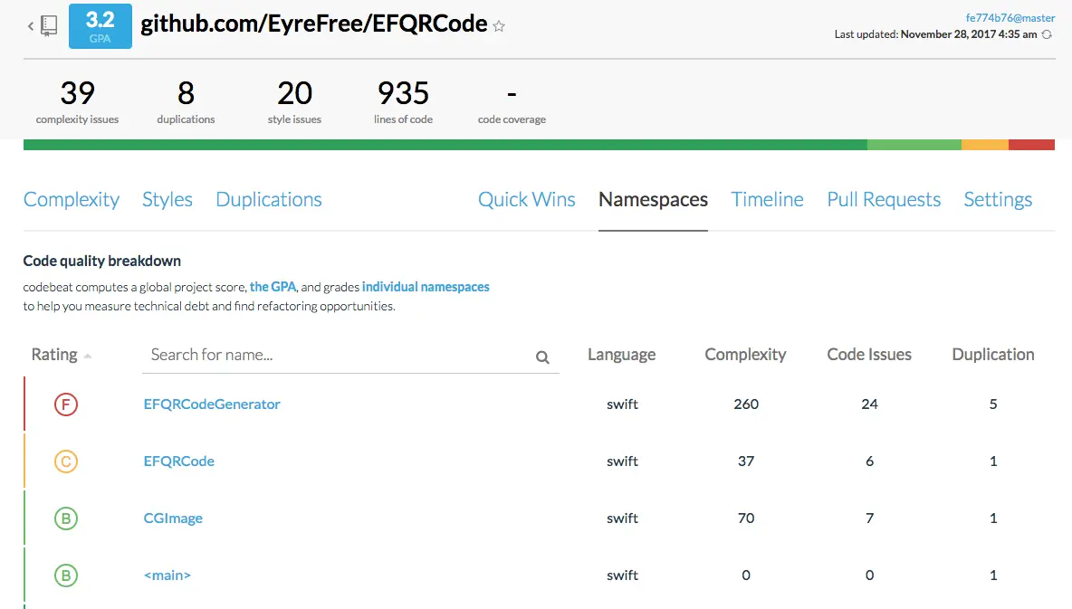Click complexity value 260 for EFQRCodeGenerator
Viewport: 1072px width, 609px height.
click(746, 404)
